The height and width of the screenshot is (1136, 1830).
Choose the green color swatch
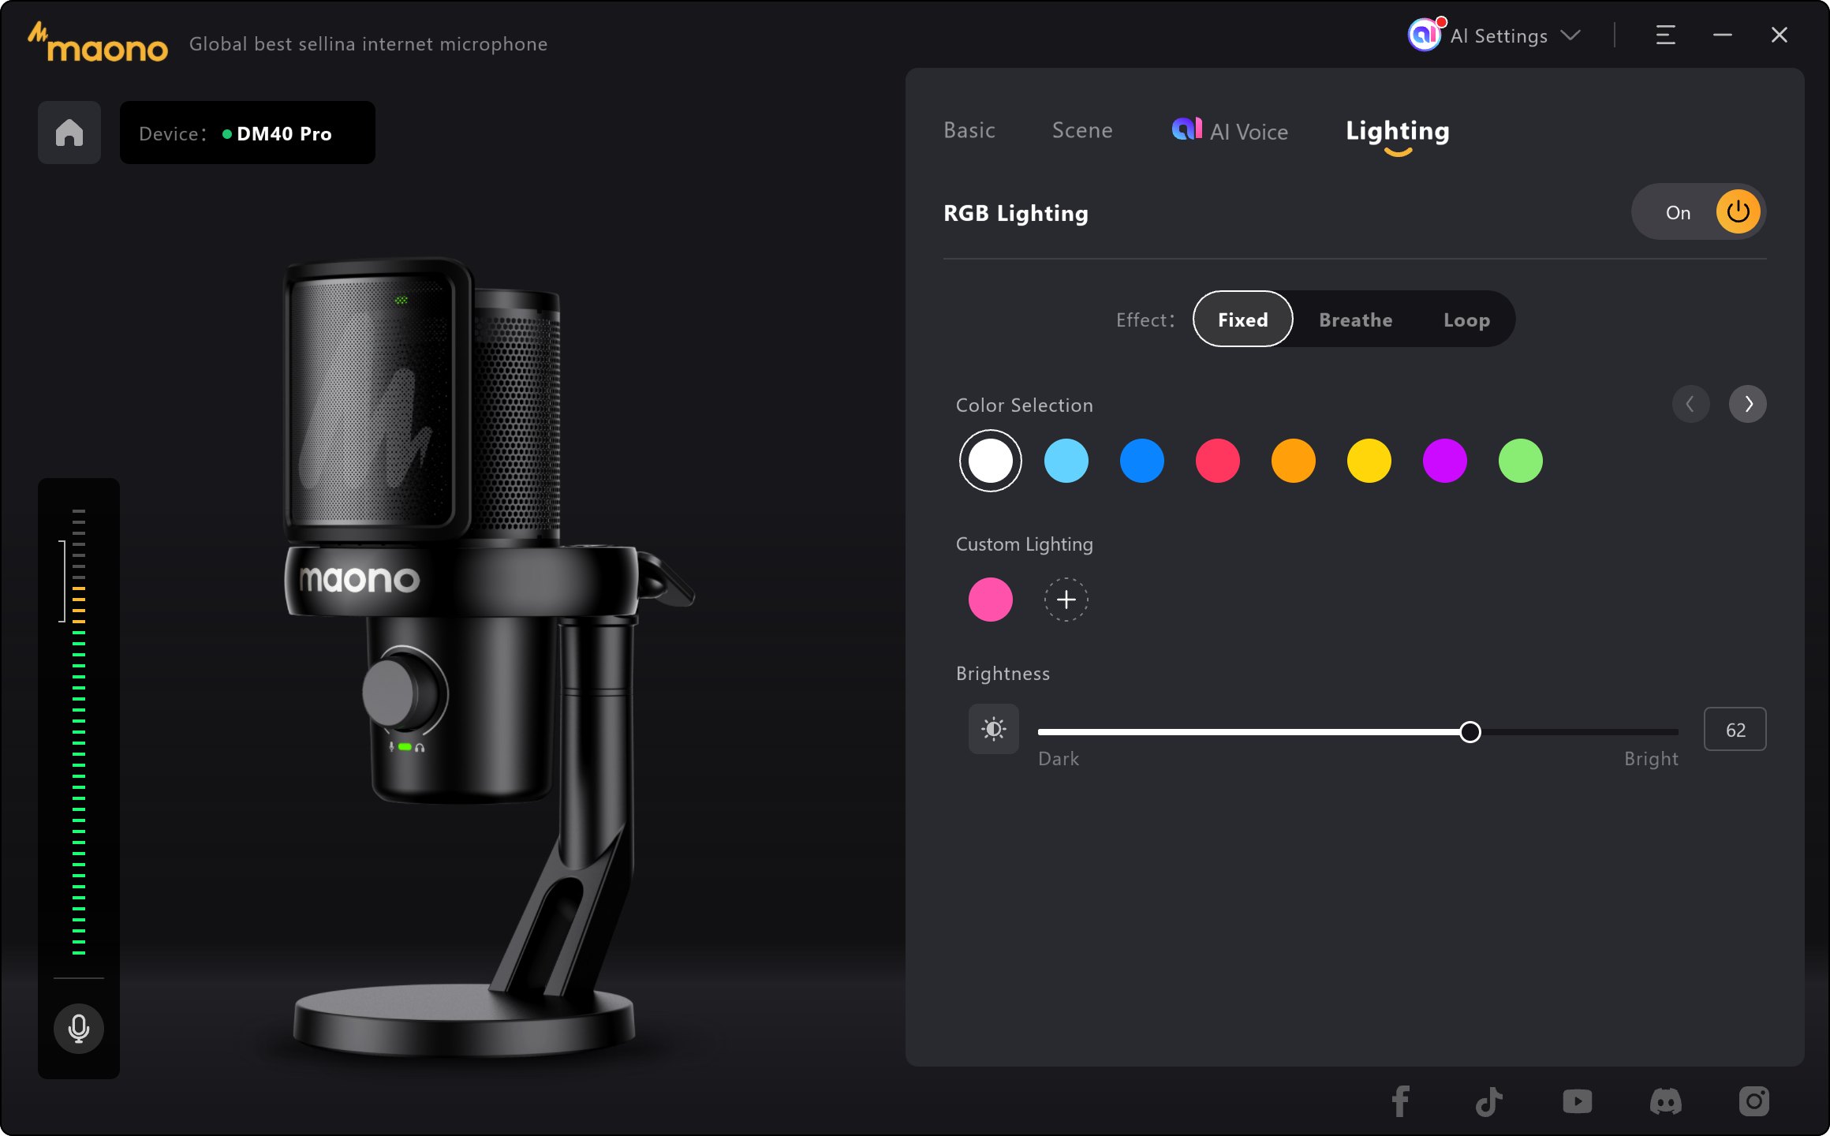1521,461
